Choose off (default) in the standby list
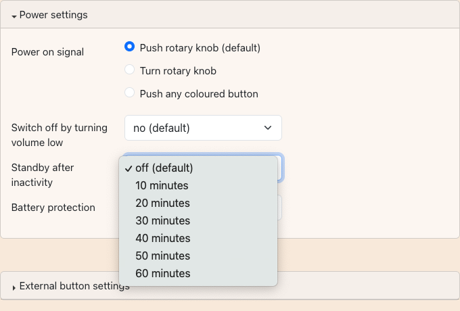This screenshot has width=460, height=311. pos(164,168)
